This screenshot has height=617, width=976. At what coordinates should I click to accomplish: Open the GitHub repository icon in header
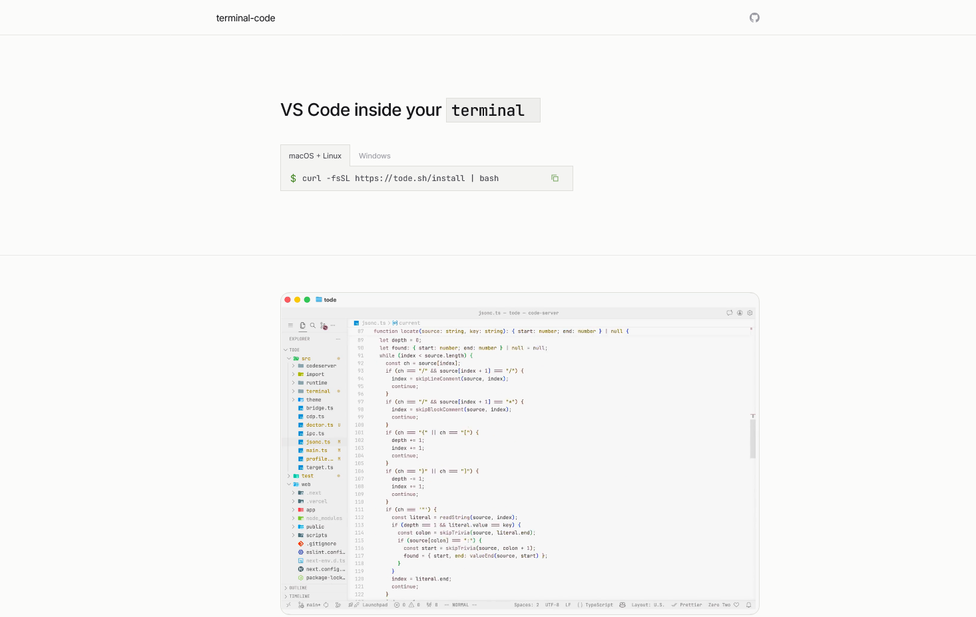click(x=754, y=18)
